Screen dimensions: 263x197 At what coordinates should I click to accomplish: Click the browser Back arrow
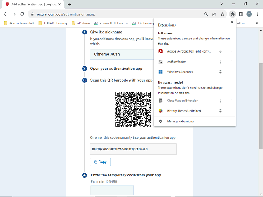tap(5, 14)
